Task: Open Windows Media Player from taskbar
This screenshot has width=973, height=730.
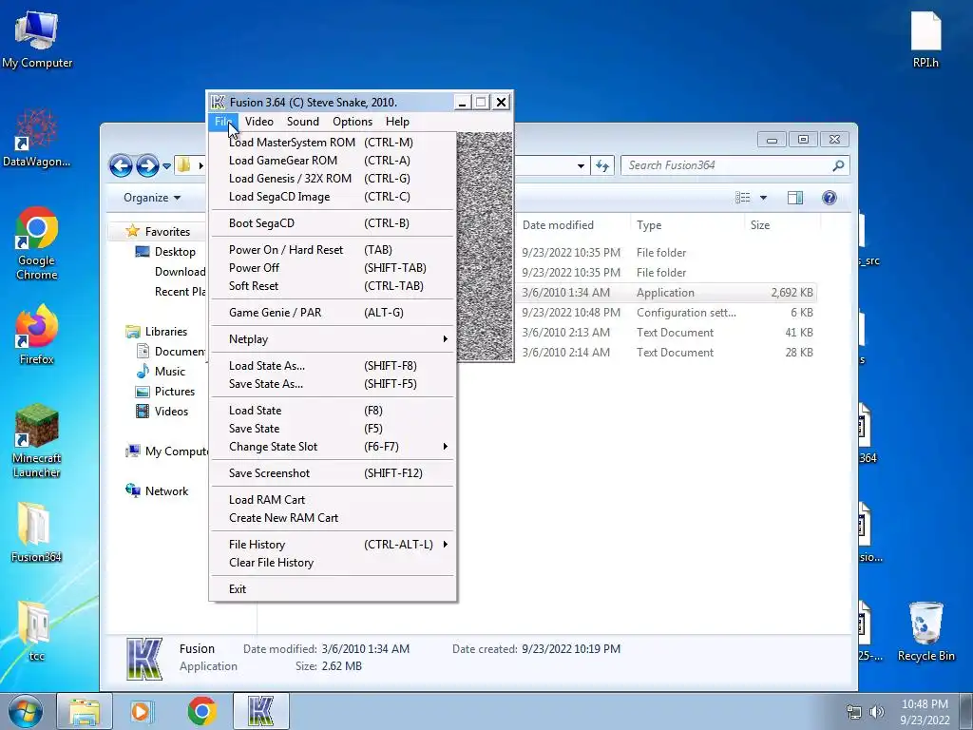Action: [x=142, y=711]
